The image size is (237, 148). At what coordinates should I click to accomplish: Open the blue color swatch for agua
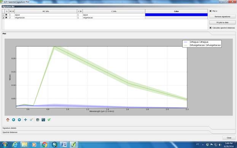(176, 15)
